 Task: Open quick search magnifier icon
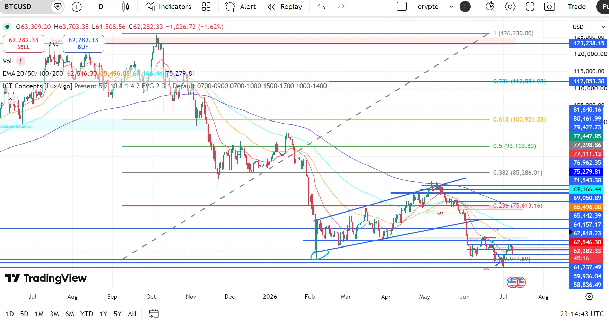tap(490, 7)
